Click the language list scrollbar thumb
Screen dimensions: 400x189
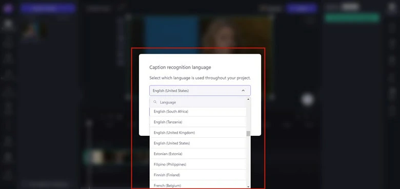click(x=248, y=134)
